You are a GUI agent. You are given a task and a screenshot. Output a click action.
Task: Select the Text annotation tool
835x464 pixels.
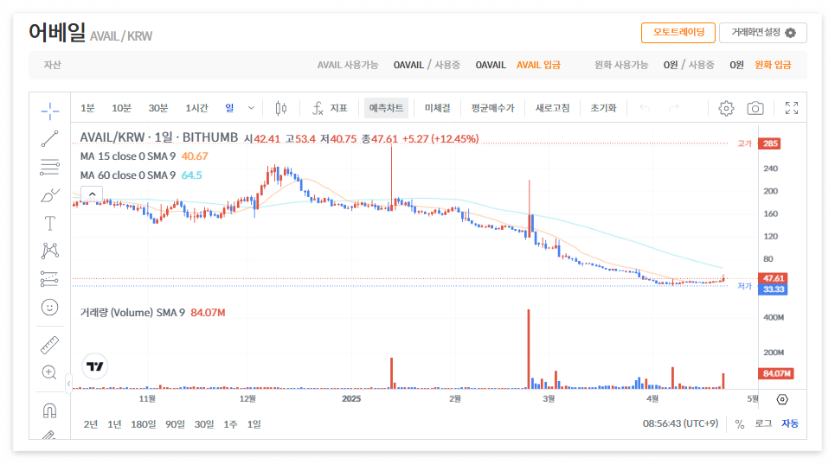(x=50, y=223)
